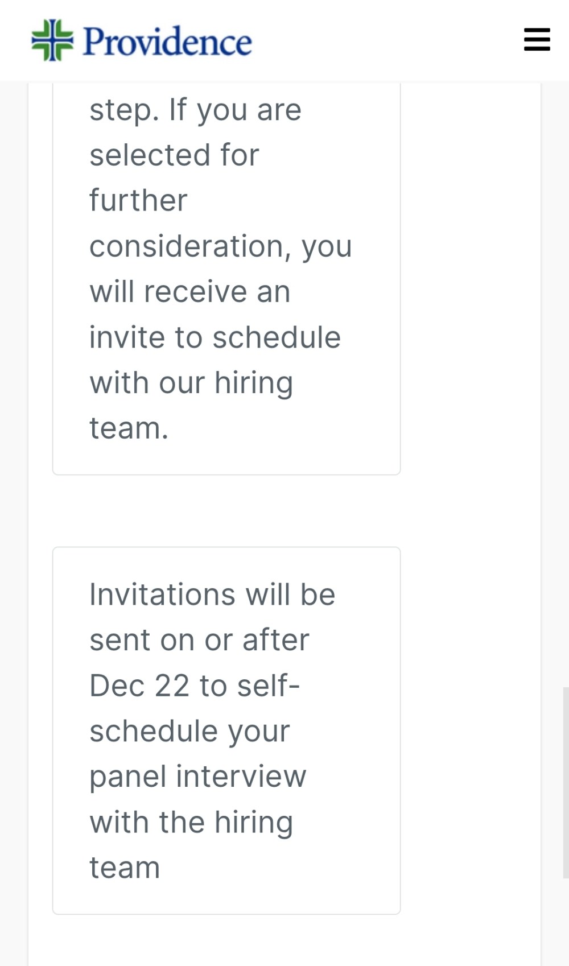Click the vertical scrollbar thumb
Viewport: 569px width, 966px height.
565,782
